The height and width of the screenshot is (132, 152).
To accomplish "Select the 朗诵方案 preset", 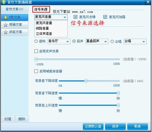I will click(15, 25).
